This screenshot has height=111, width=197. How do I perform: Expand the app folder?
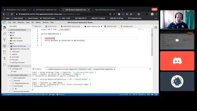coord(9,33)
